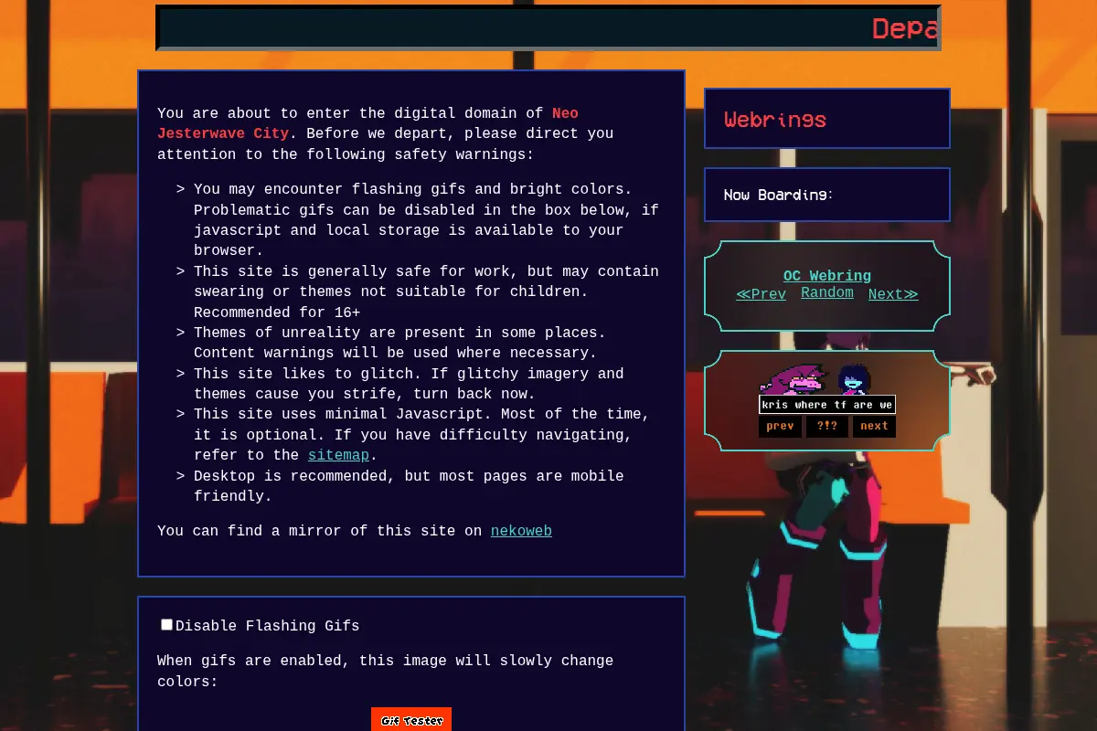Tick the Disable Flashing Gifs checkbox

[x=166, y=625]
